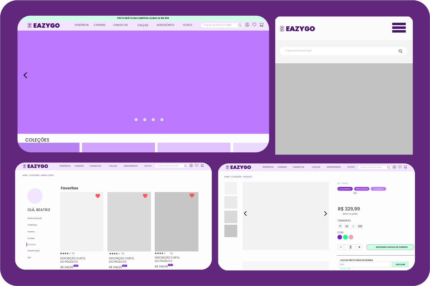
Task: Click ADICIONAR A SACOLA DE COMPRAS button
Action: 390,247
